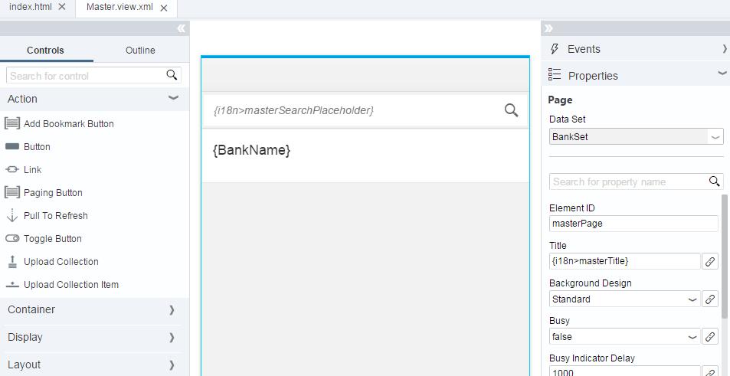This screenshot has height=376, width=730.
Task: Edit the Busy Indicator Delay field
Action: click(x=625, y=371)
